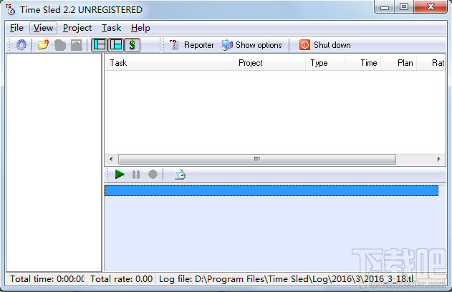Click the Time Sled title bar app icon

[10, 9]
